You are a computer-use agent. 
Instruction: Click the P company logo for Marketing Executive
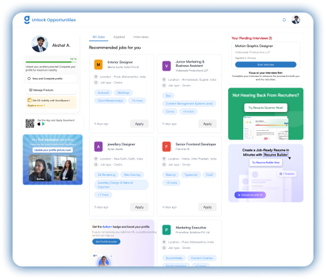tap(167, 230)
